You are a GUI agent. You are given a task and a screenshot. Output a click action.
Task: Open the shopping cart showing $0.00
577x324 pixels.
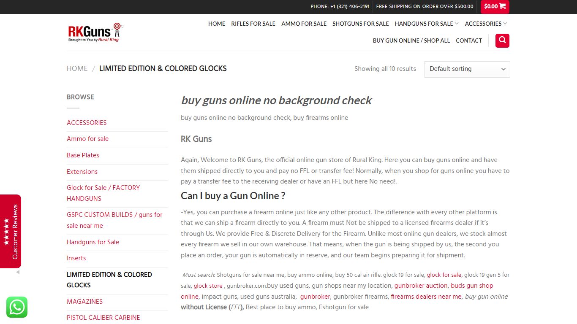pos(495,6)
